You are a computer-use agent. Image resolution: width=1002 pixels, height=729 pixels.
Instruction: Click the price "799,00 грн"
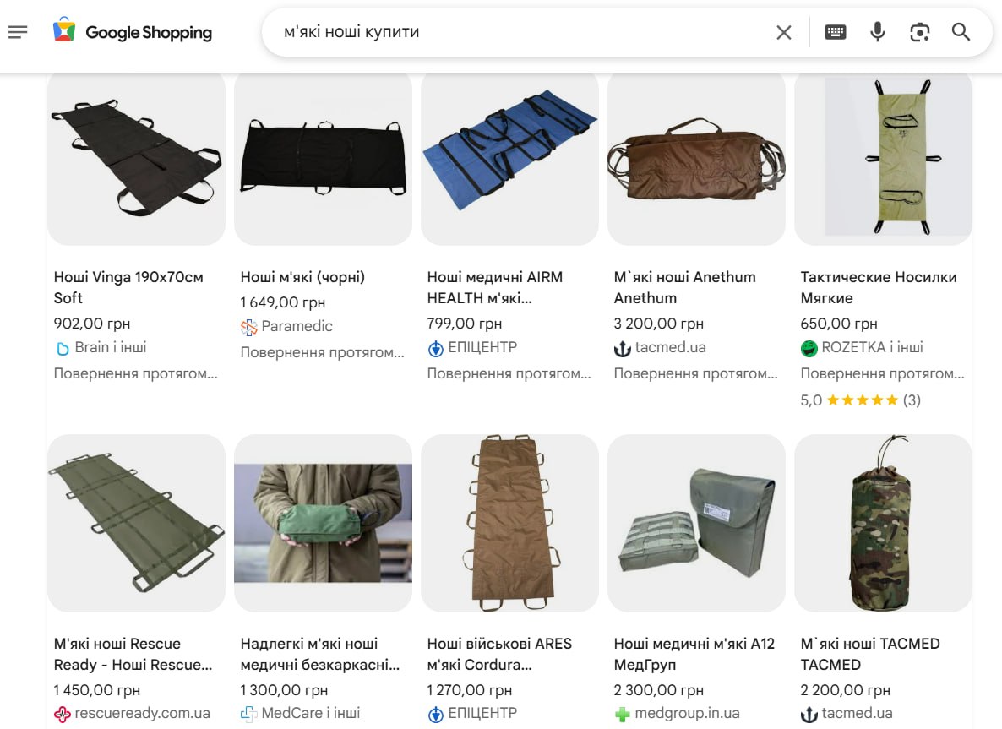click(465, 324)
